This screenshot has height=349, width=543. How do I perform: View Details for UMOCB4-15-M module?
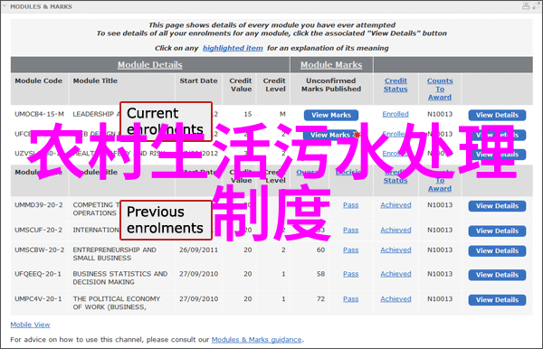tap(497, 115)
